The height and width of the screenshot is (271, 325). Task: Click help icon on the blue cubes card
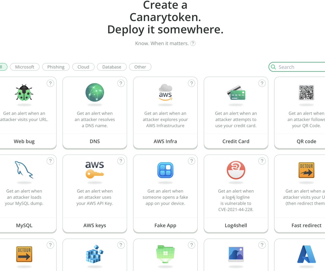[121, 245]
